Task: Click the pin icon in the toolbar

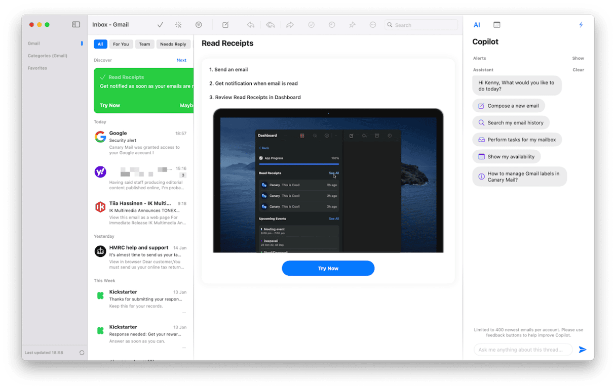Action: pyautogui.click(x=353, y=25)
